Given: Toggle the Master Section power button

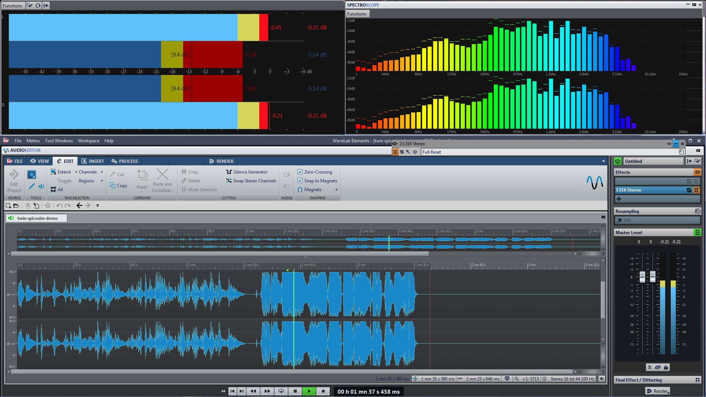Looking at the screenshot, I should (618, 161).
